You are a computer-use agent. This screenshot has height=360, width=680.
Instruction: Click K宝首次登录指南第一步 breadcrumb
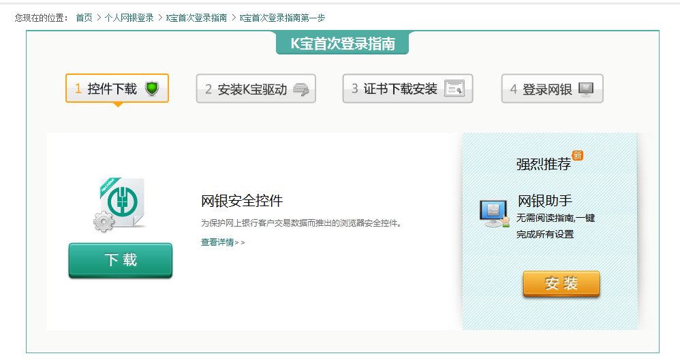click(x=282, y=18)
